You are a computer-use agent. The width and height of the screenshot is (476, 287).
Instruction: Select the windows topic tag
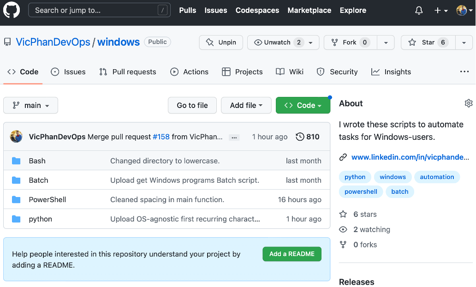tap(393, 177)
